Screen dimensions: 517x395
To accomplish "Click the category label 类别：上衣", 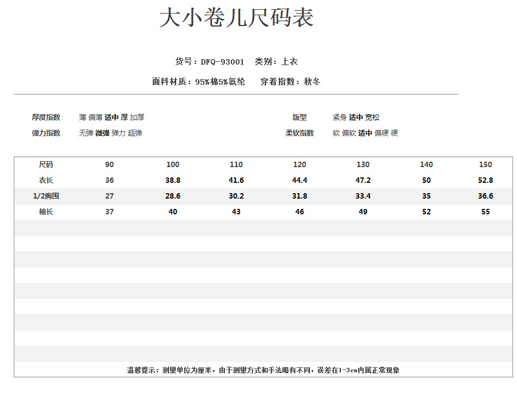I will [276, 62].
